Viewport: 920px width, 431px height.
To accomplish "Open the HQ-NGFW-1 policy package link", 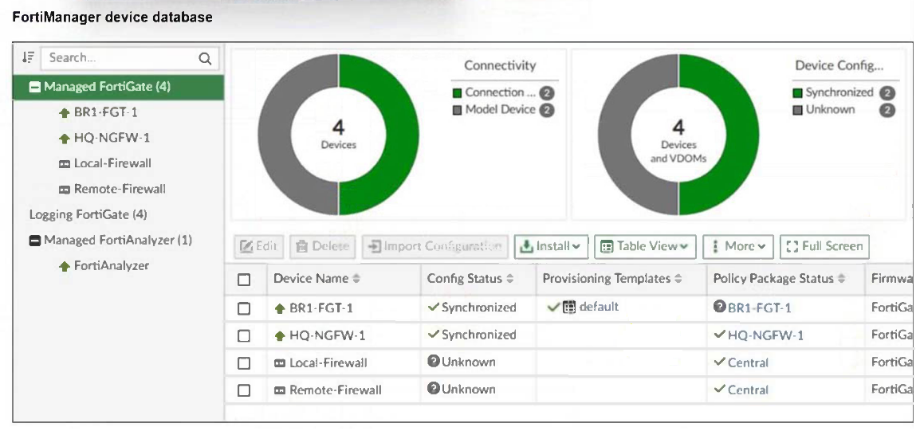I will pos(765,335).
